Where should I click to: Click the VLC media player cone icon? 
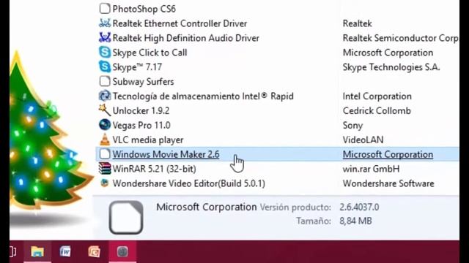click(x=105, y=140)
